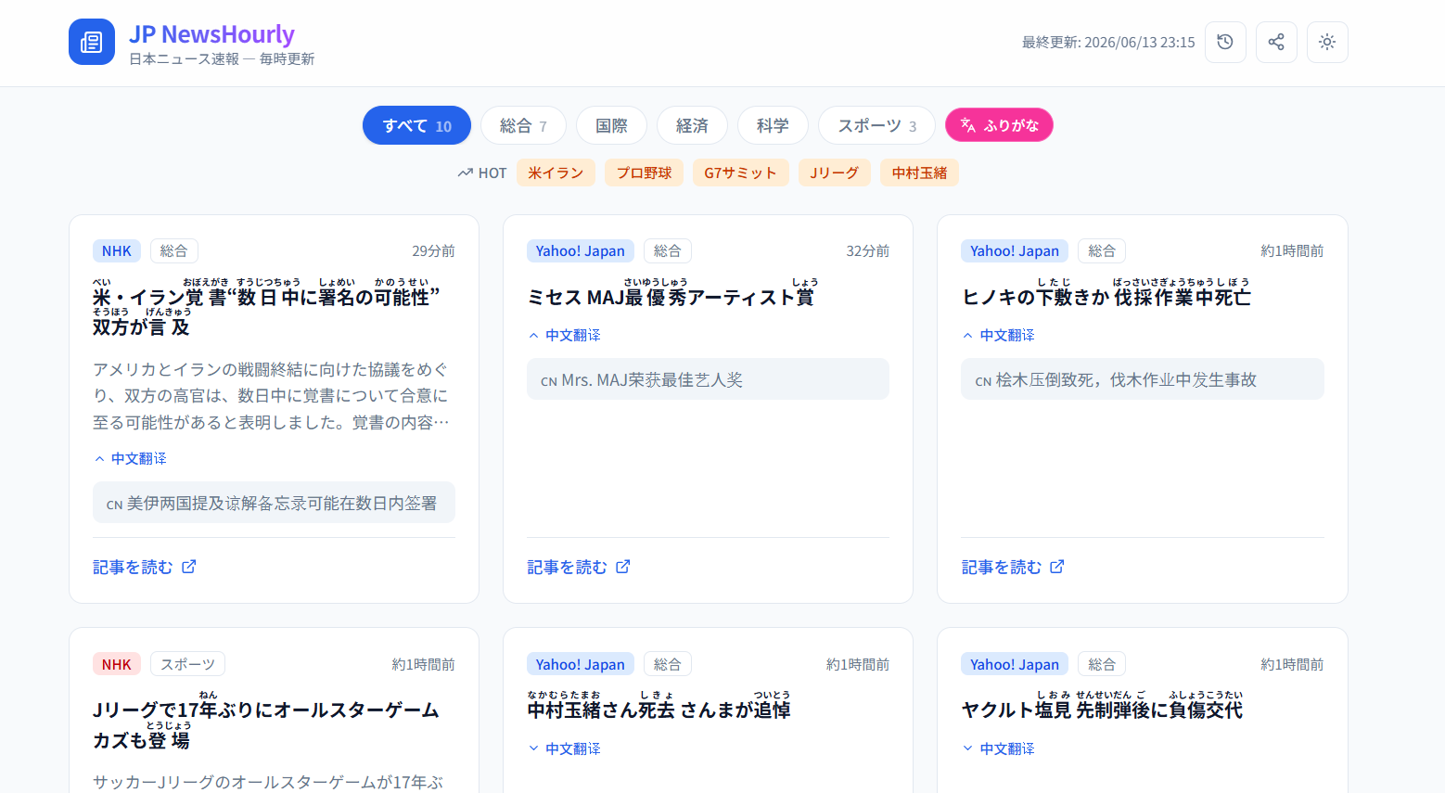Open external link icon for 米・イラン覚書 article
This screenshot has height=793, width=1445.
pyautogui.click(x=189, y=567)
